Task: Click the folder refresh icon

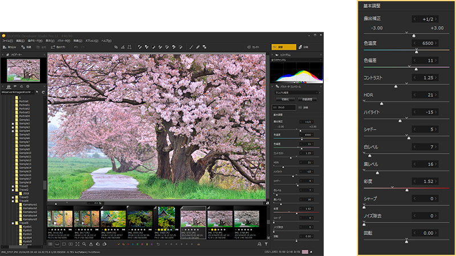Action: coord(43,92)
